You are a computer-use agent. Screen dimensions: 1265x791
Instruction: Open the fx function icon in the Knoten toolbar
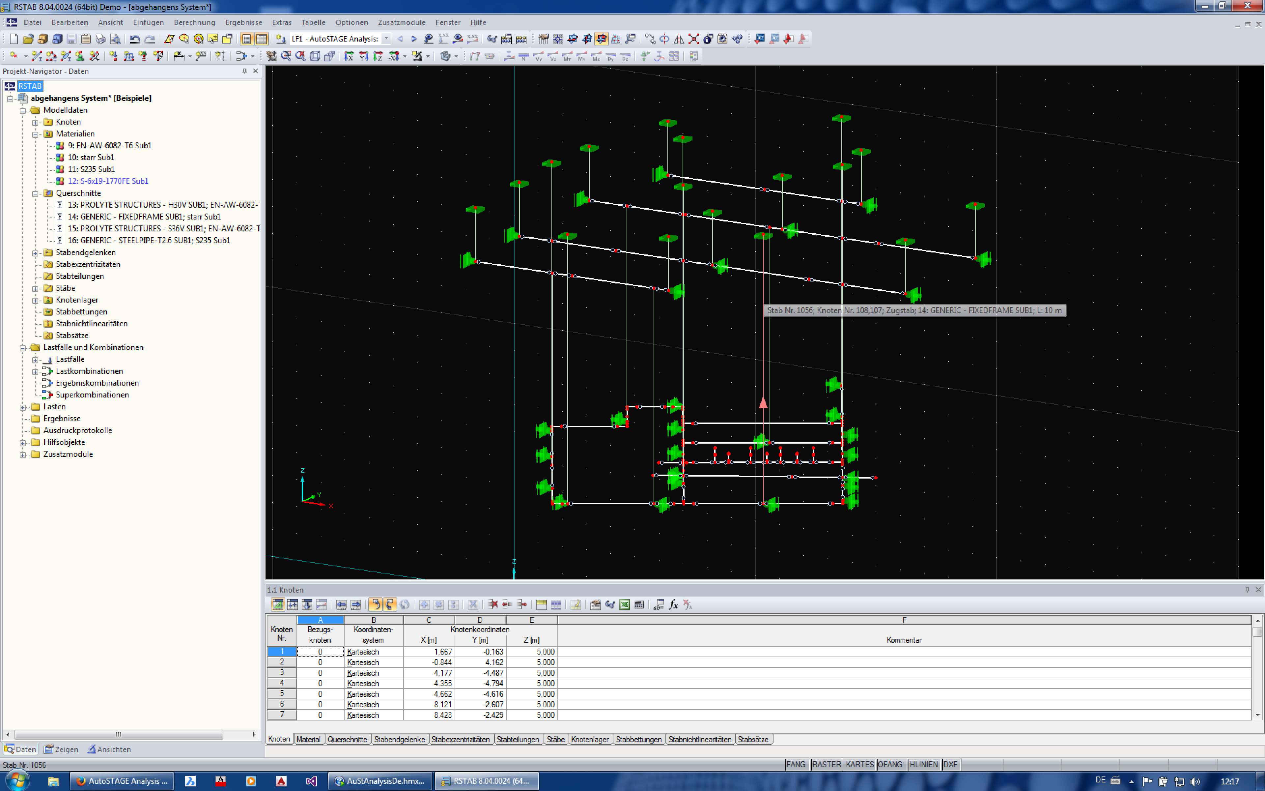pyautogui.click(x=673, y=604)
